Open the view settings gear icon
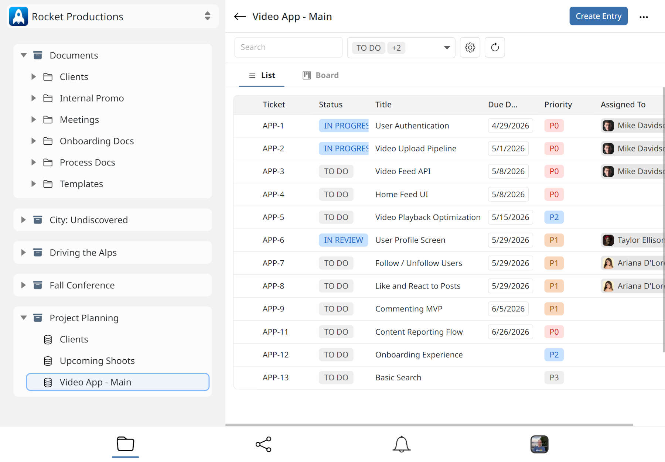This screenshot has height=462, width=665. pyautogui.click(x=470, y=47)
